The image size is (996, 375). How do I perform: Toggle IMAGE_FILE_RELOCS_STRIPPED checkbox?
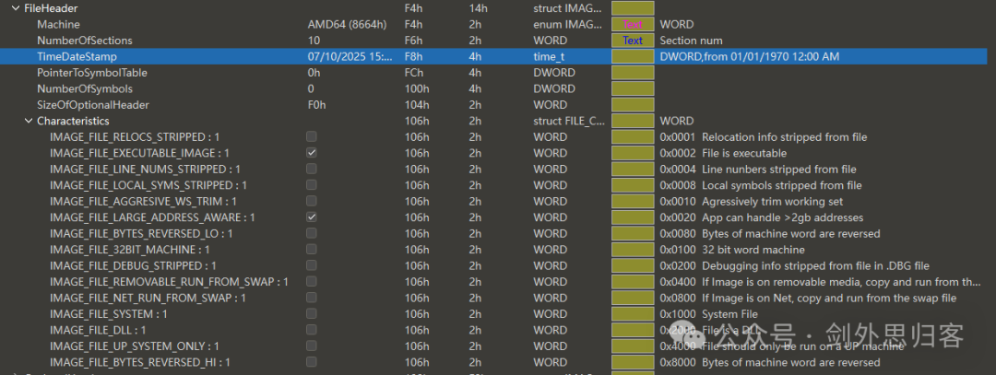click(312, 136)
